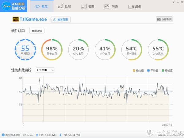Viewport: 184px width, 138px height.
Task: Close the performance analysis window
Action: pos(182,2)
